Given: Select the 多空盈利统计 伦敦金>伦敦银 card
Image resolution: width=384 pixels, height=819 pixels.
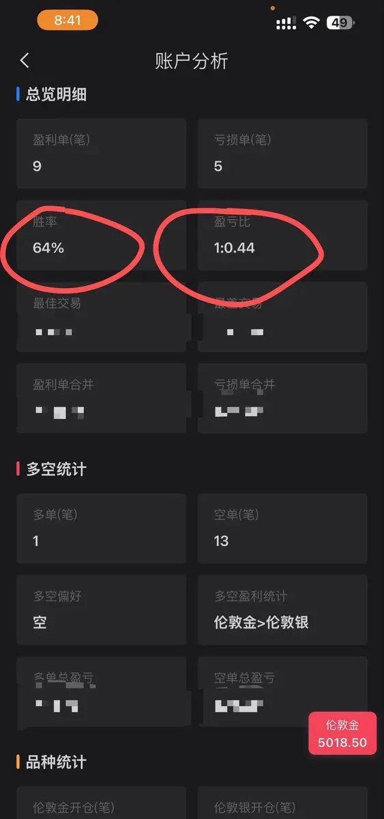Looking at the screenshot, I should pyautogui.click(x=282, y=610).
